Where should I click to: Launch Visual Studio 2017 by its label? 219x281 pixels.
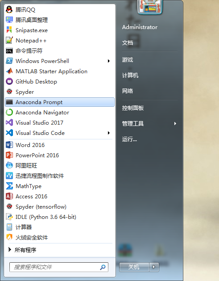[x=39, y=122]
